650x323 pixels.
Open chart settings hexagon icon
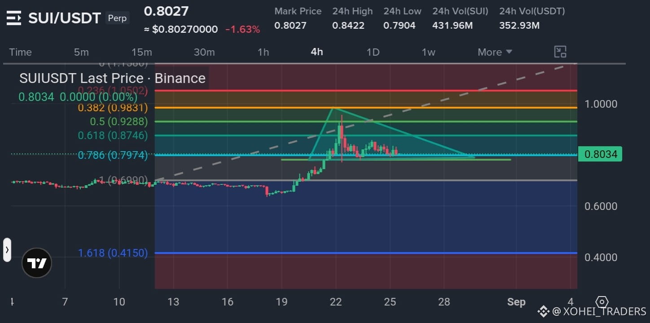(x=602, y=302)
